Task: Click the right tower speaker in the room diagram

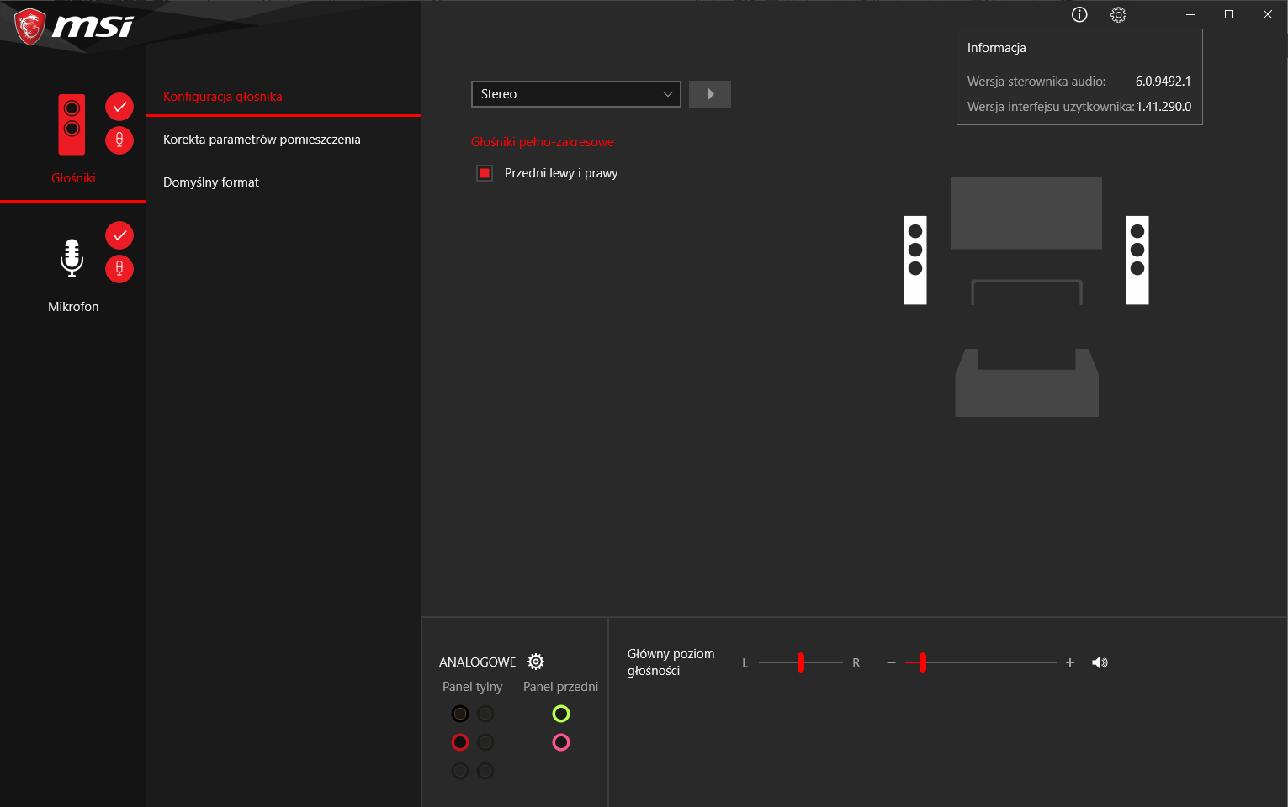Action: [1137, 261]
